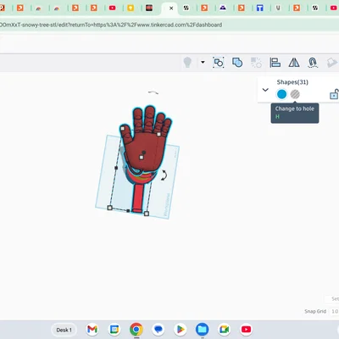
Task: Open Google Meet from the shelf
Action: pos(224,330)
